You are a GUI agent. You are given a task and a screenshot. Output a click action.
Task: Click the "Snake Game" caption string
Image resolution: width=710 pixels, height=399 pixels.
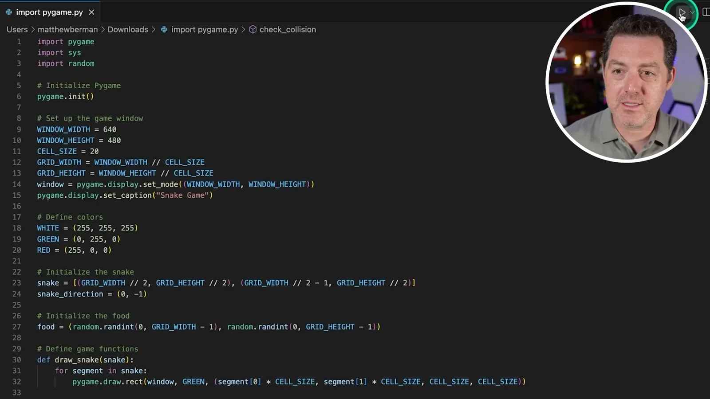[182, 196]
